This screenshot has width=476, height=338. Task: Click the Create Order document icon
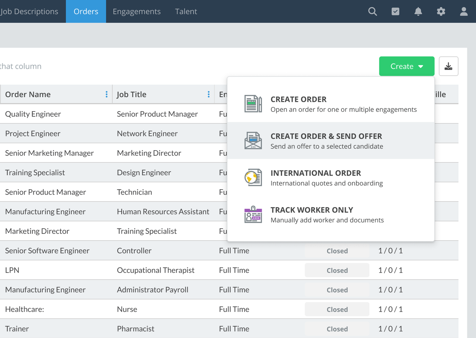[x=253, y=104]
